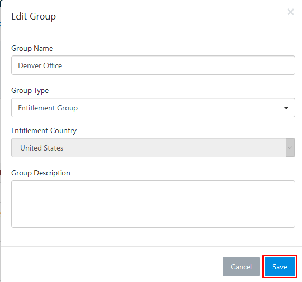Screen dimensions: 302x282
Task: Cancel editing the group
Action: [x=241, y=267]
